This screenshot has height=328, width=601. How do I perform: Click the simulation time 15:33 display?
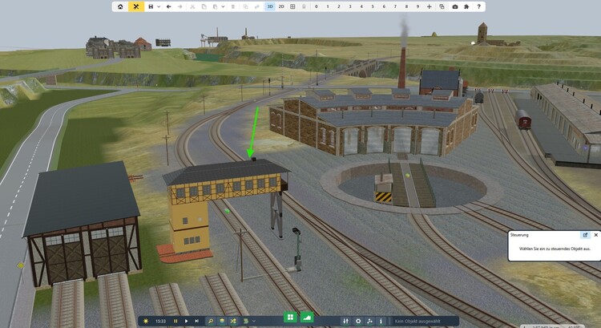click(160, 321)
